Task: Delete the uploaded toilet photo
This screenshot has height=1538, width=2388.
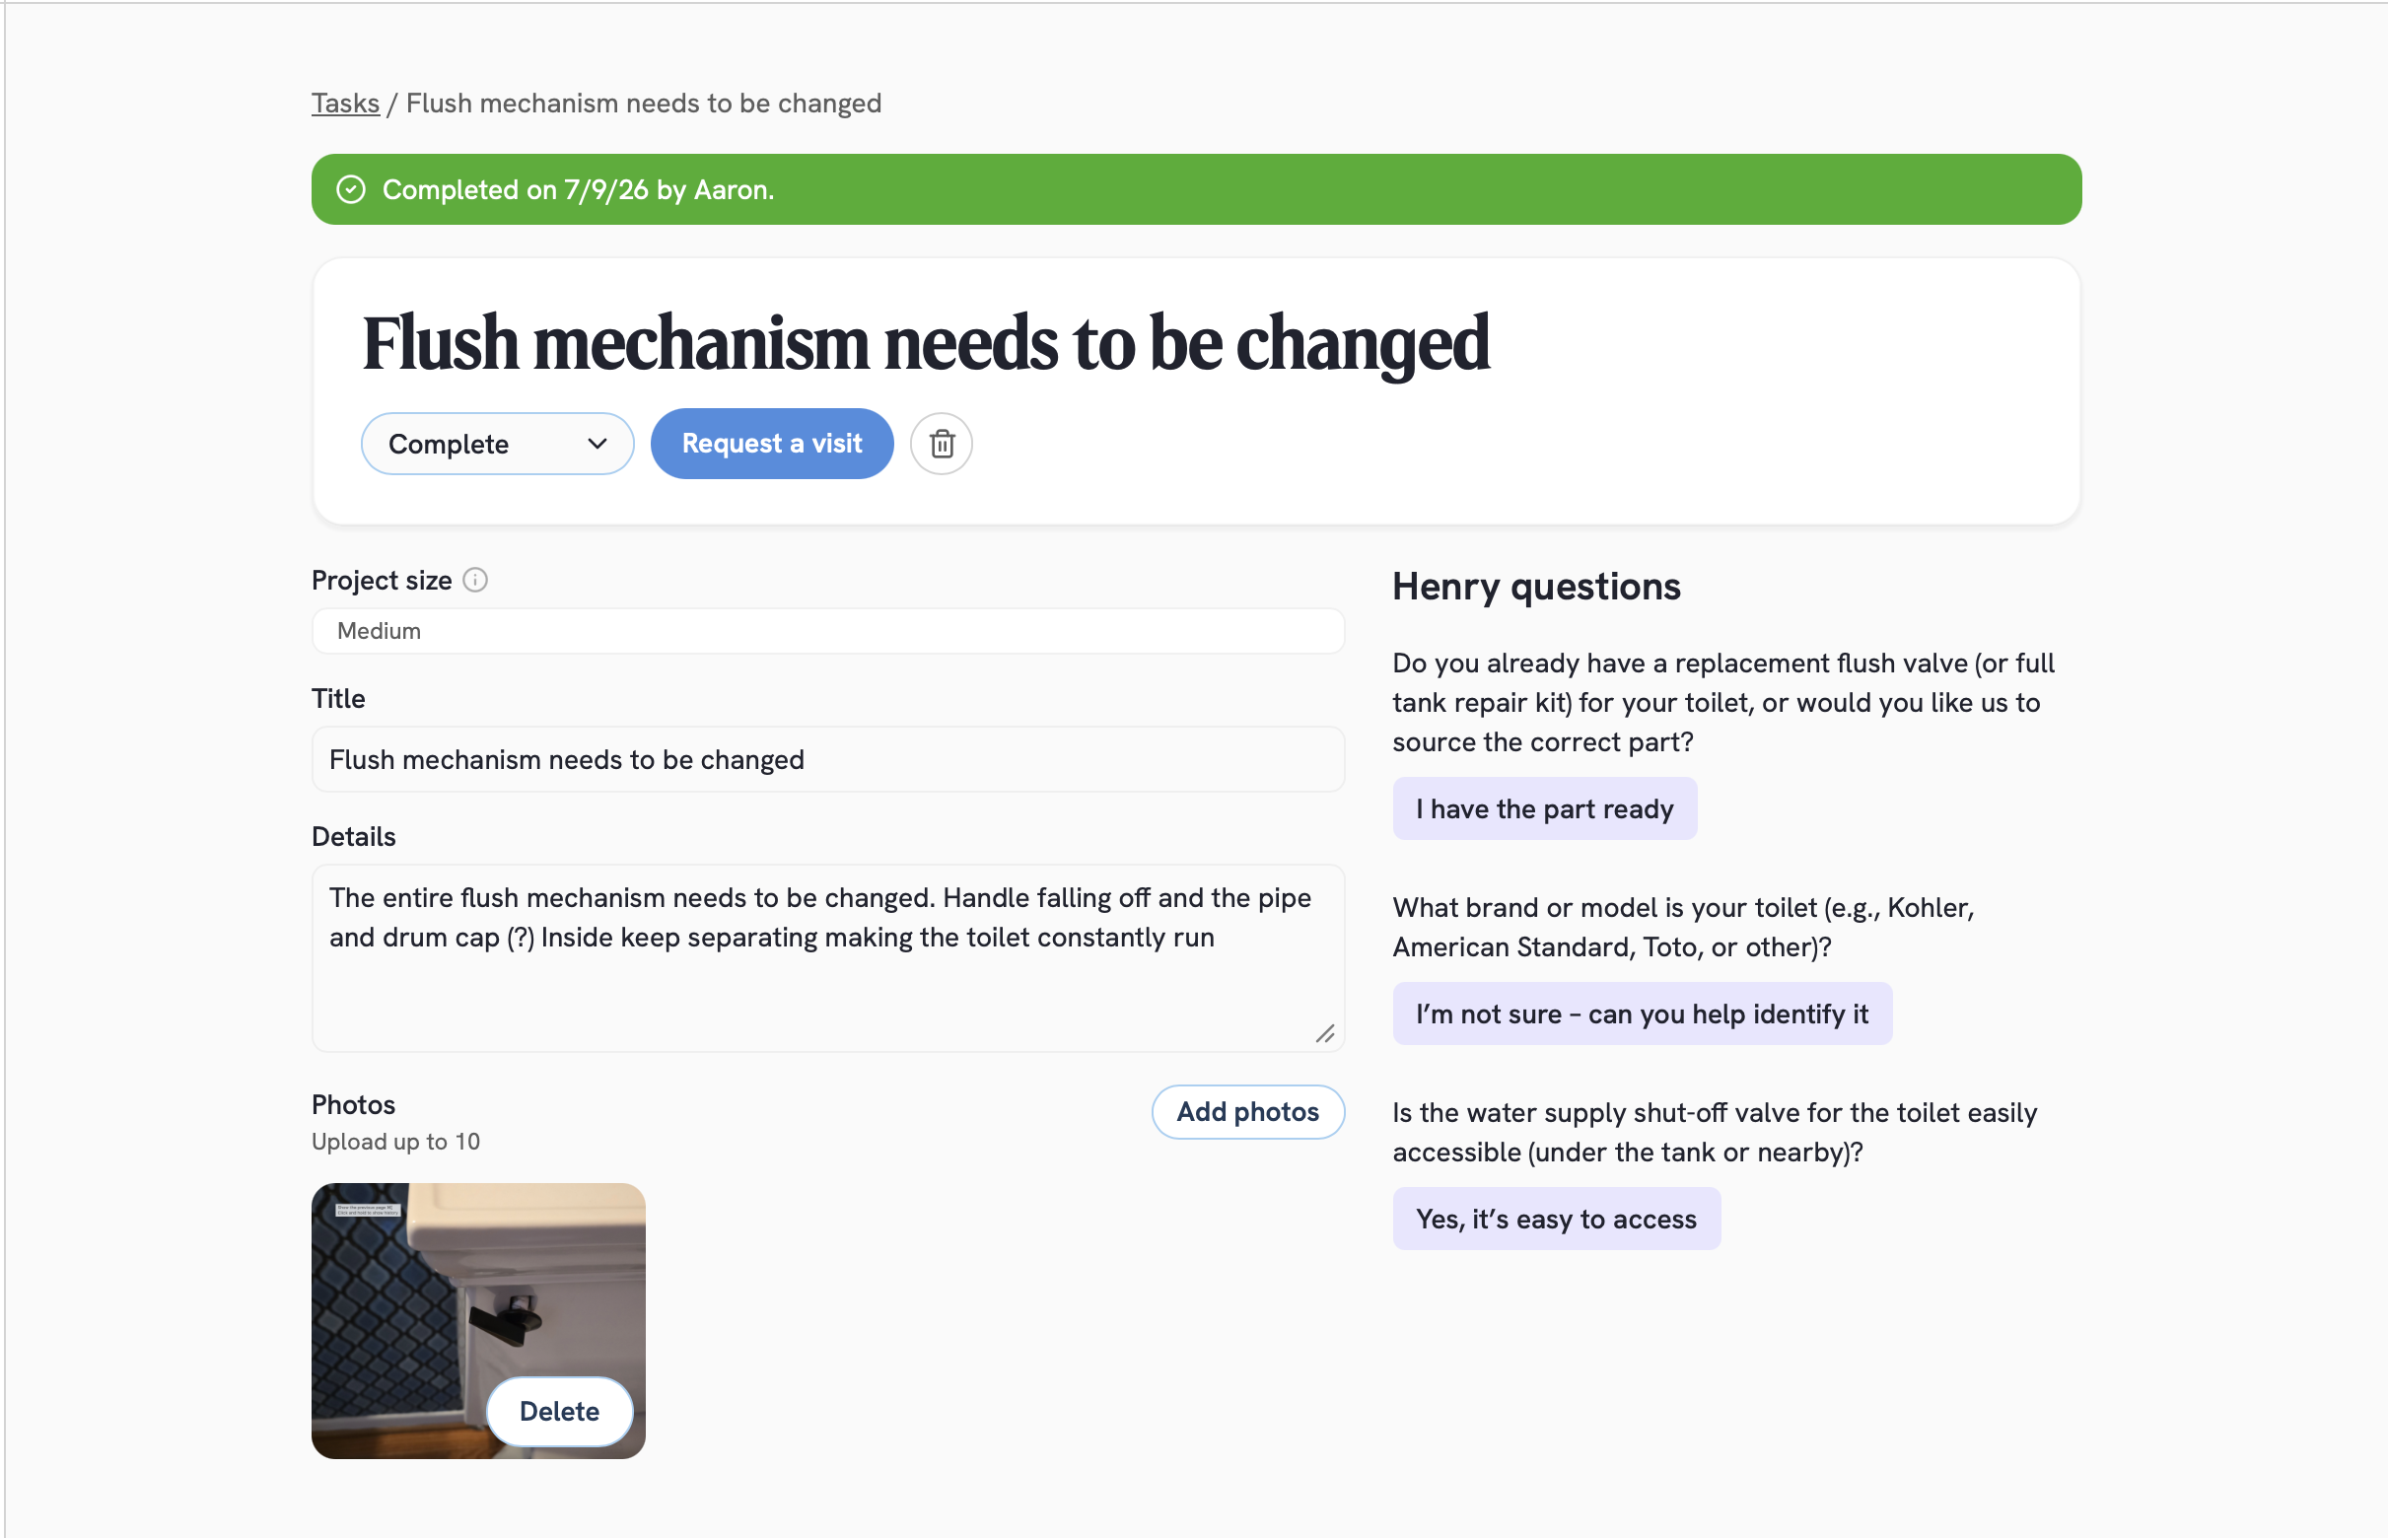Action: point(559,1411)
